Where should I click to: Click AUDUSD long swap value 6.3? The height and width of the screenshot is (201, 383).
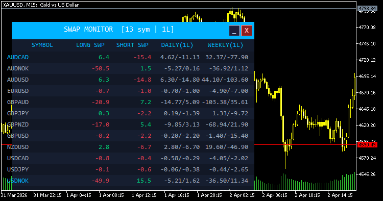104,80
